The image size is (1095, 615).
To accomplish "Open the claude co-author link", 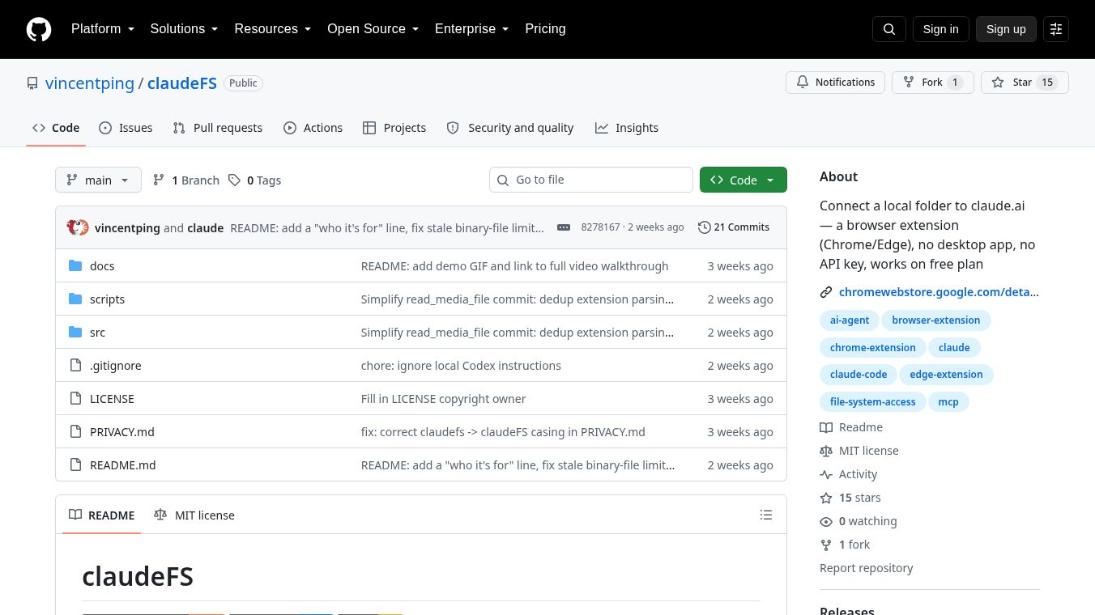I will (x=205, y=228).
